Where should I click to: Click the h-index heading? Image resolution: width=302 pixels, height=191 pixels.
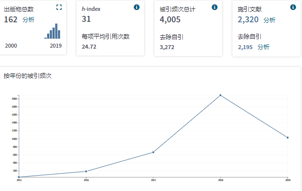pyautogui.click(x=91, y=9)
